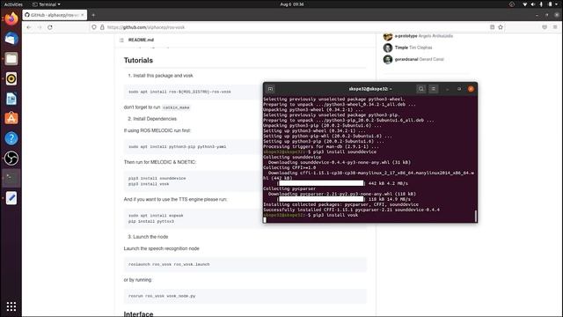
Task: Bookmark this page with star icon
Action: point(501,27)
